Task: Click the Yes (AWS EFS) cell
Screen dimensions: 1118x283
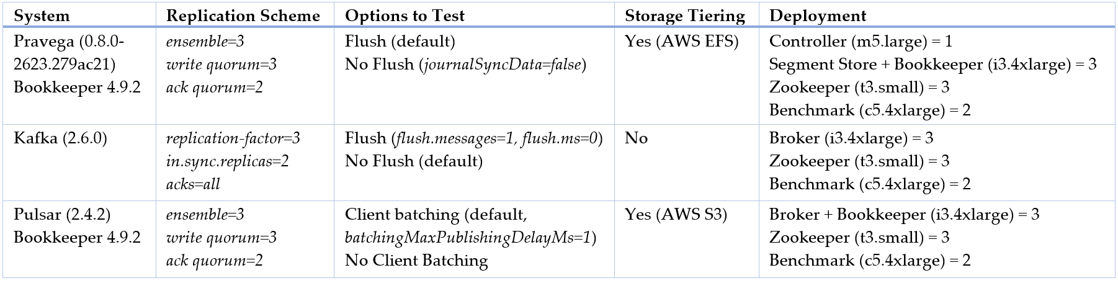Action: click(682, 42)
